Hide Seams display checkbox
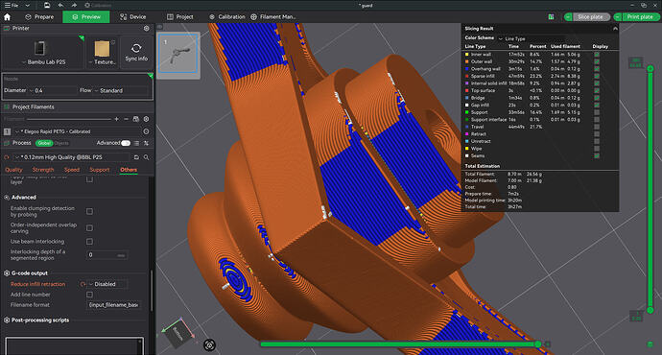The image size is (662, 355). [597, 155]
